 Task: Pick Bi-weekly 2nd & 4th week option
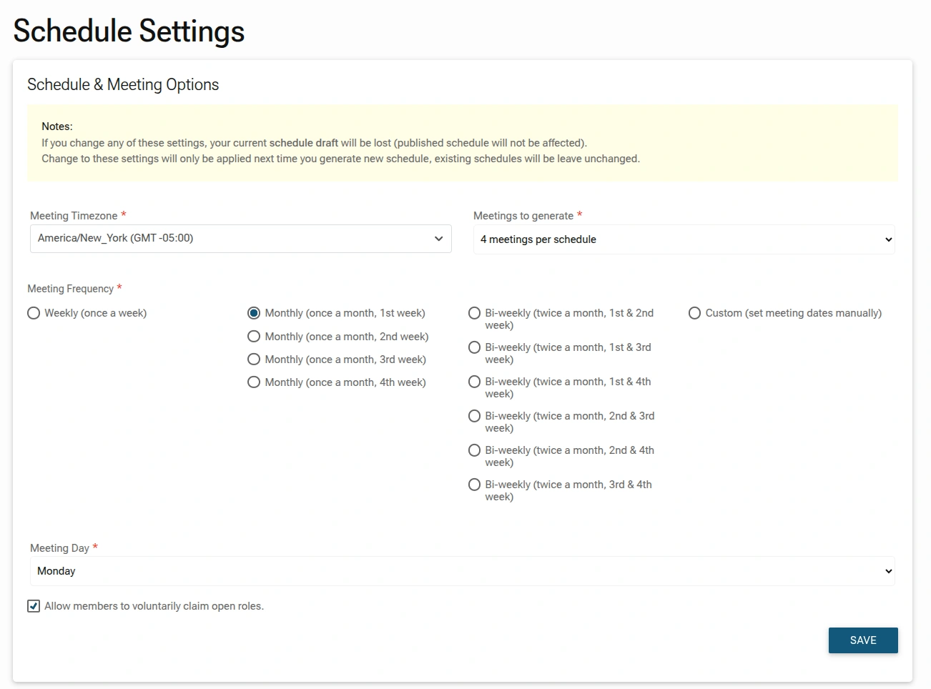click(x=474, y=450)
